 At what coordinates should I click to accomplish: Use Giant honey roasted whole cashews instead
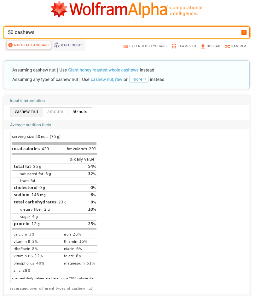[x=103, y=70]
